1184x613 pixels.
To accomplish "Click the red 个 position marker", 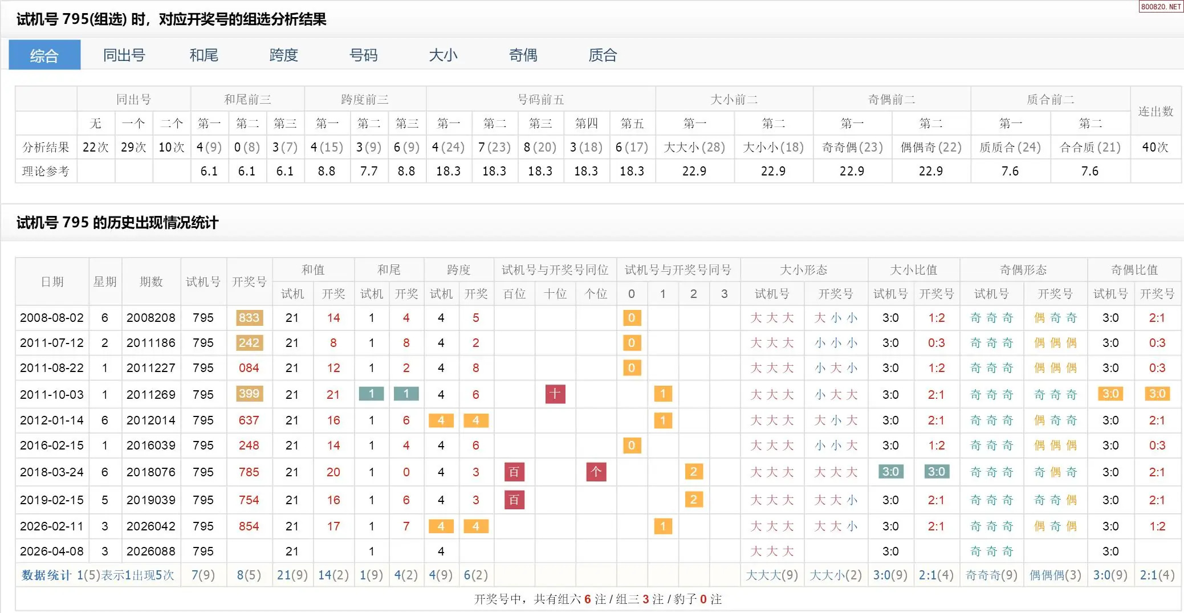I will pyautogui.click(x=596, y=472).
